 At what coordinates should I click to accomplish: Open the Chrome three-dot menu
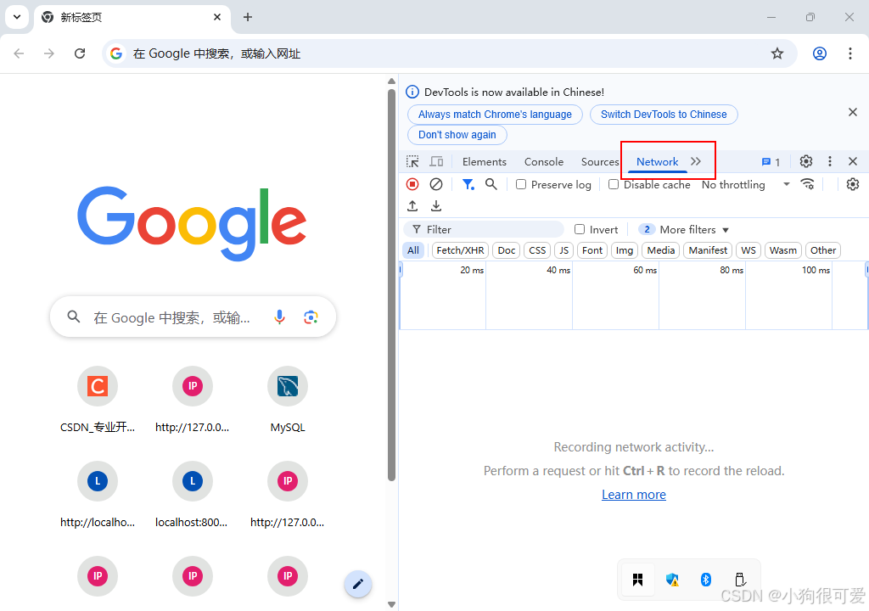click(x=850, y=53)
